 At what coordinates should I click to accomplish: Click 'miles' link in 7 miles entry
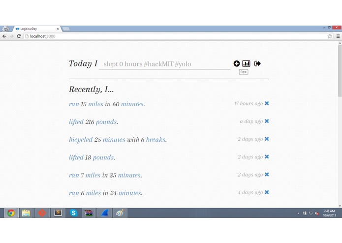[93, 175]
